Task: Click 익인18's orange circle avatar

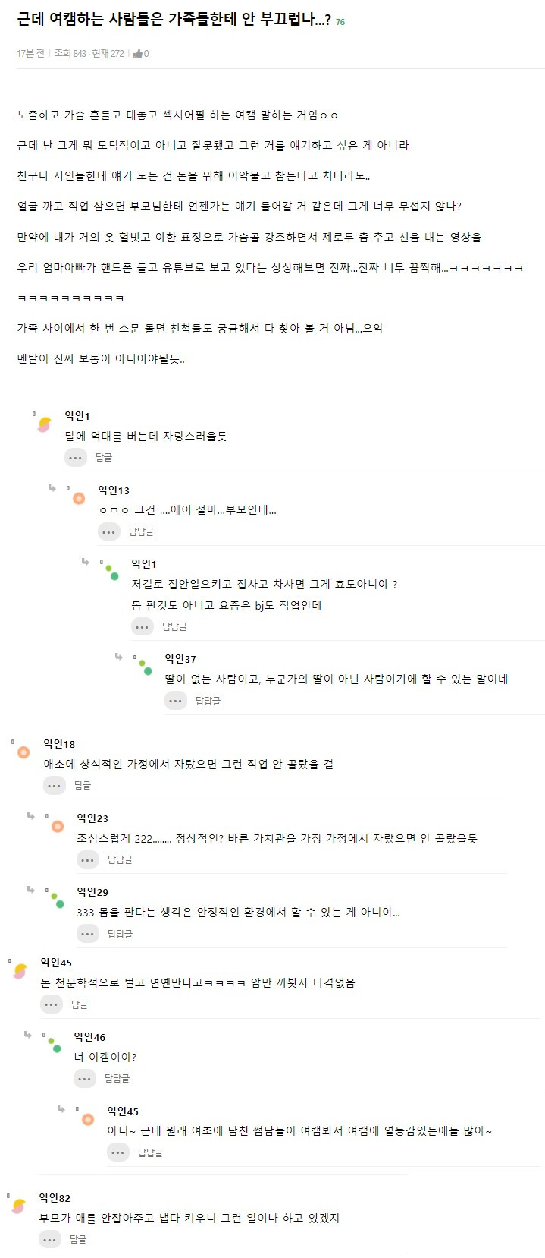Action: pyautogui.click(x=23, y=752)
